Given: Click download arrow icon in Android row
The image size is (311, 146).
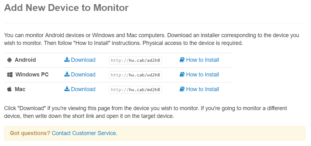Looking at the screenshot, I should 67,60.
